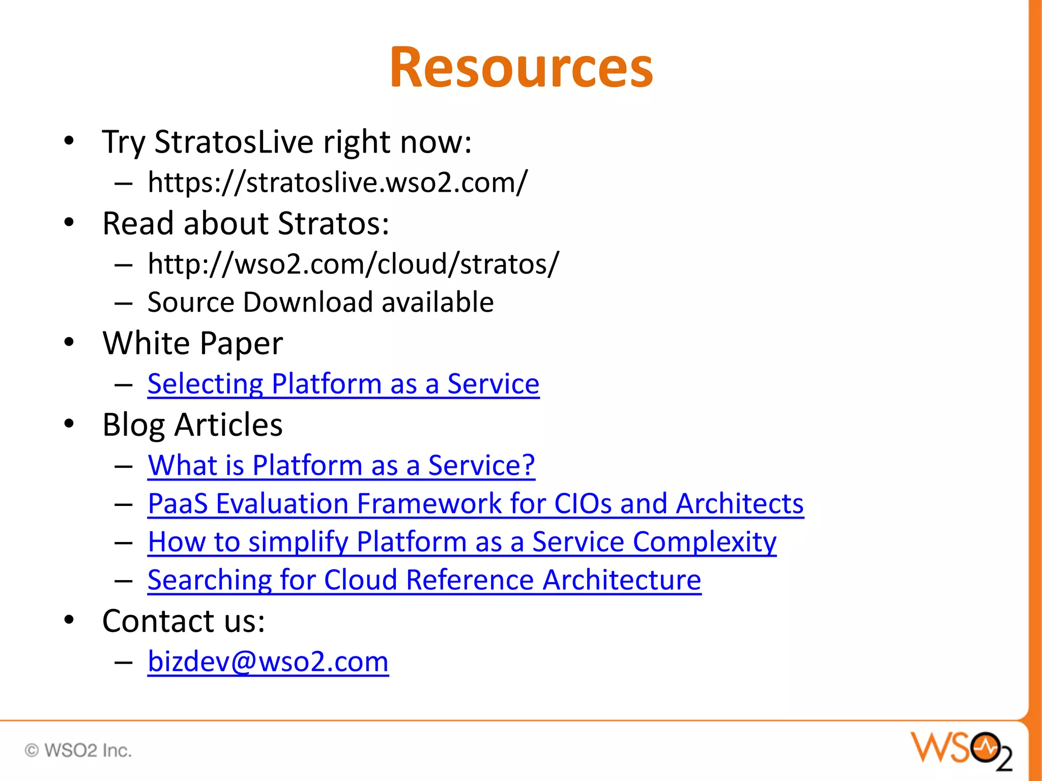Click the Try StratosLive right now: bullet

click(x=287, y=142)
